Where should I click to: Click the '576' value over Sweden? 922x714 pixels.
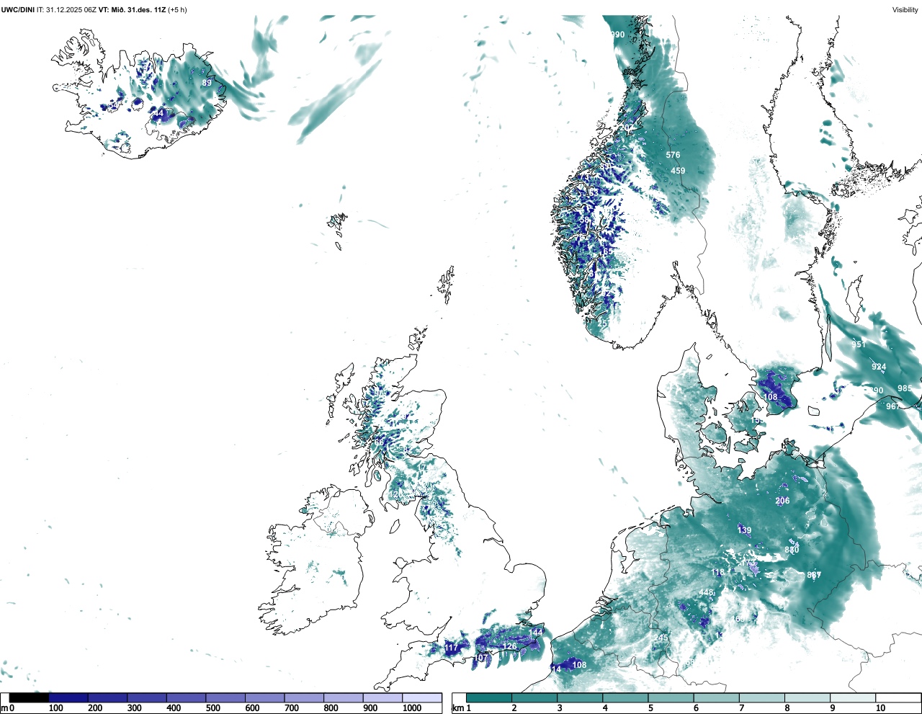tap(673, 155)
